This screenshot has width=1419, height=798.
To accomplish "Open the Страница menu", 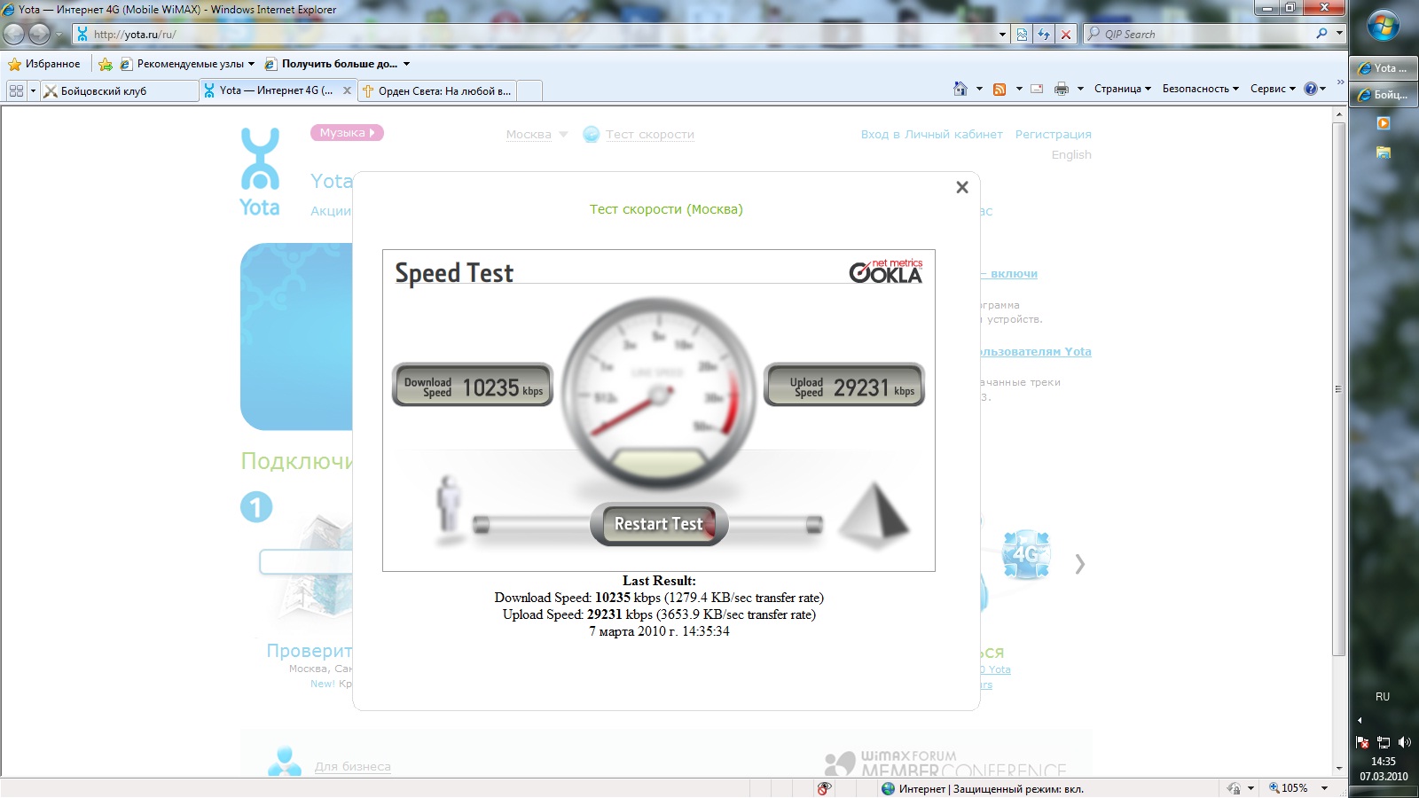I will [1123, 89].
